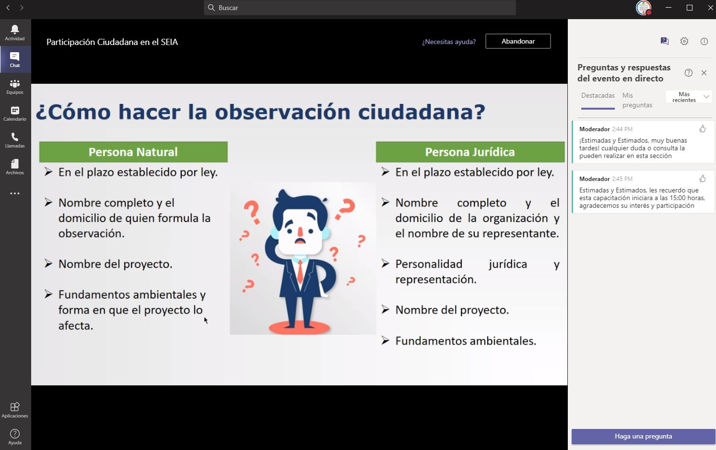Click the ¿Necesitas ayuda? link
The width and height of the screenshot is (716, 450).
(x=449, y=42)
